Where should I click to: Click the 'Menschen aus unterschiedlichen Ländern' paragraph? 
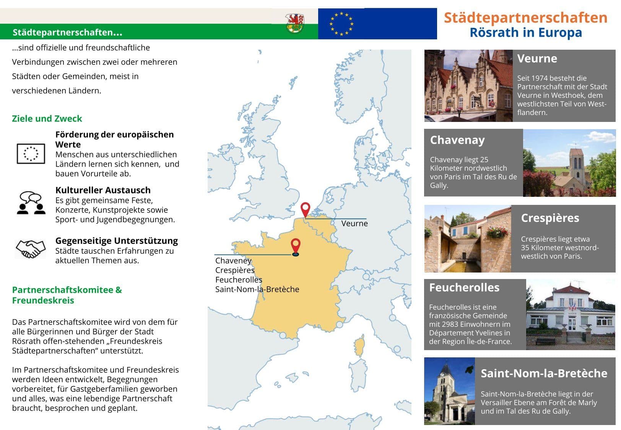pyautogui.click(x=117, y=164)
